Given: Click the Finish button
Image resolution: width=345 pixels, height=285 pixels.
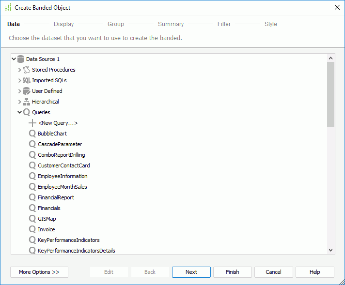Looking at the screenshot, I should click(x=233, y=272).
